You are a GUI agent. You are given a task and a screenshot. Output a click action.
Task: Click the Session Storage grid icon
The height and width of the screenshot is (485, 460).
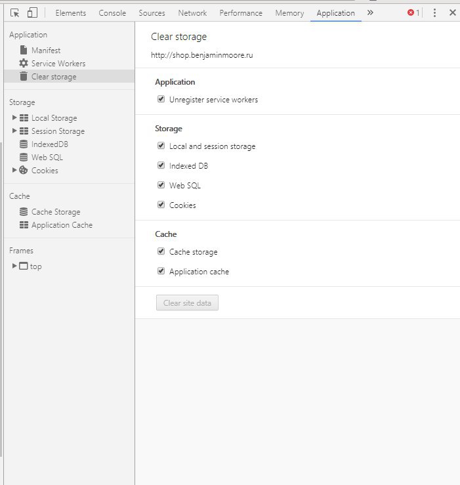pyautogui.click(x=24, y=131)
